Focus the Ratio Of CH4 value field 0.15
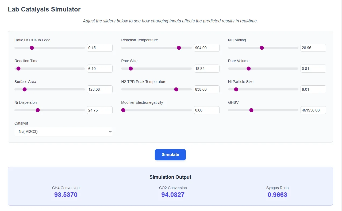This screenshot has width=342, height=211. [100, 48]
